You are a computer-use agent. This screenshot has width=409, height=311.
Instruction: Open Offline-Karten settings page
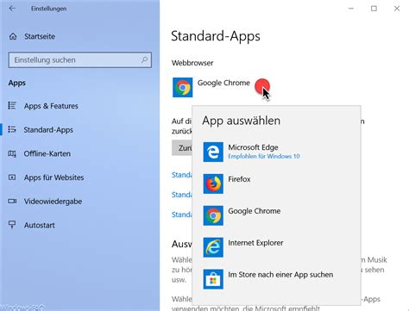coord(47,153)
